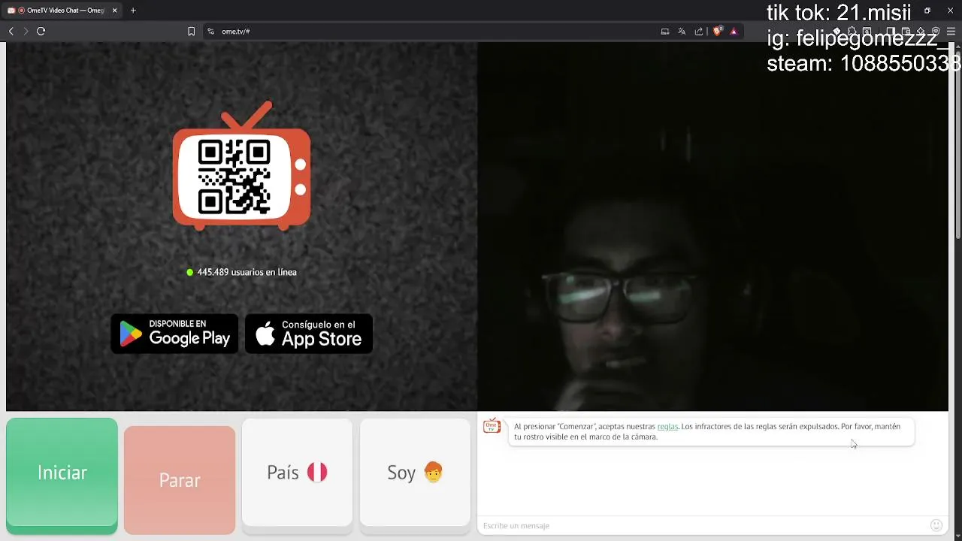This screenshot has height=541, width=962.
Task: Open the Consíguelo en el App Store badge
Action: pyautogui.click(x=309, y=334)
